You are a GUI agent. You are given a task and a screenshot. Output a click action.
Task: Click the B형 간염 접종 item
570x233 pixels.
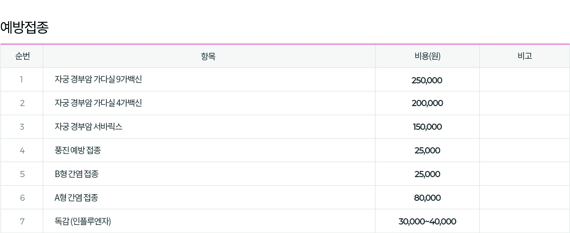tap(77, 174)
